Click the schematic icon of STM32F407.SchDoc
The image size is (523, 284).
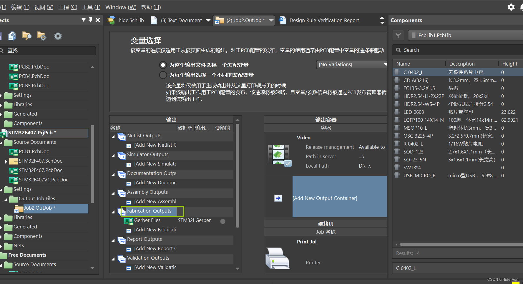(14, 161)
